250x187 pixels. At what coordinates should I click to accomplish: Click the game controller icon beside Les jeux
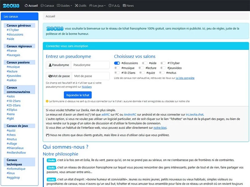(x=91, y=5)
